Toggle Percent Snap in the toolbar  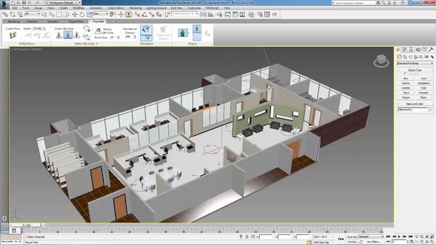point(151,14)
